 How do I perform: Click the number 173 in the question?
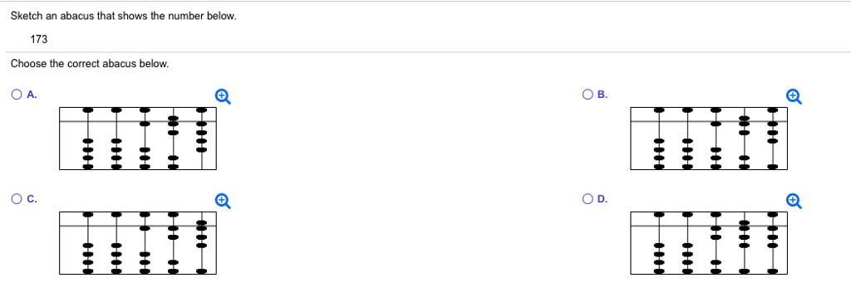[39, 40]
